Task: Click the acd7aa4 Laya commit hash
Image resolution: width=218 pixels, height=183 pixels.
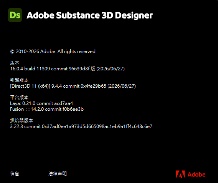Action: (64, 103)
